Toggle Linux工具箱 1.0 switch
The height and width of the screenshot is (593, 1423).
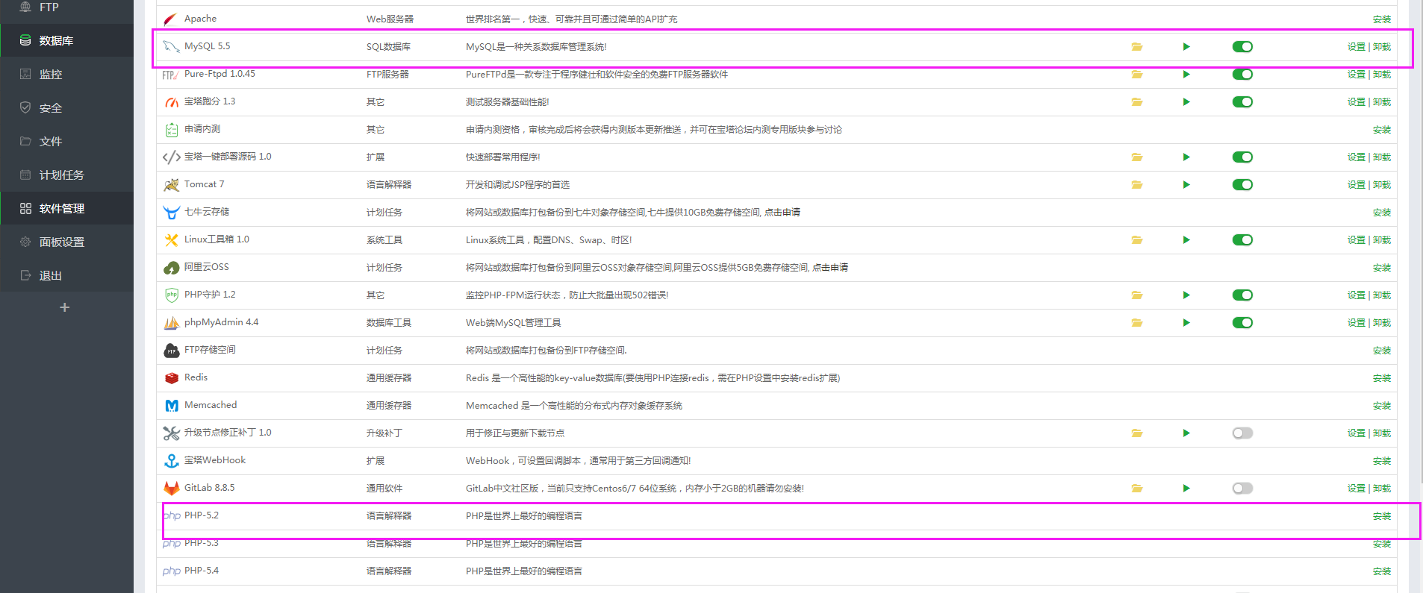[1242, 240]
